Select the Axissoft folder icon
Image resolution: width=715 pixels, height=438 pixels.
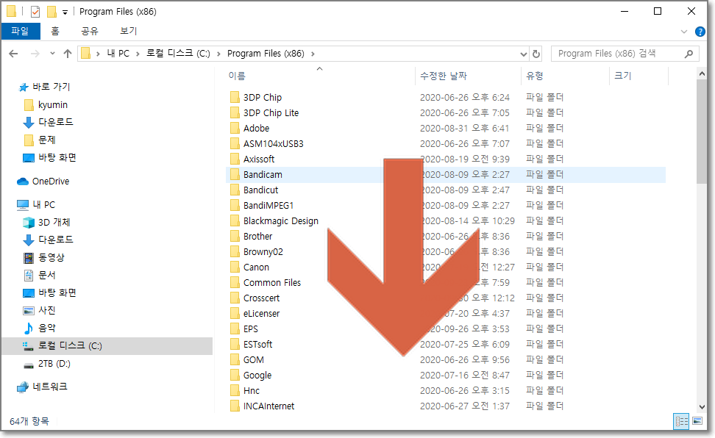point(235,159)
